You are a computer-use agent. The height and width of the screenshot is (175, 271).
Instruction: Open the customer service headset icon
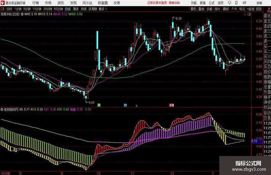229,3
